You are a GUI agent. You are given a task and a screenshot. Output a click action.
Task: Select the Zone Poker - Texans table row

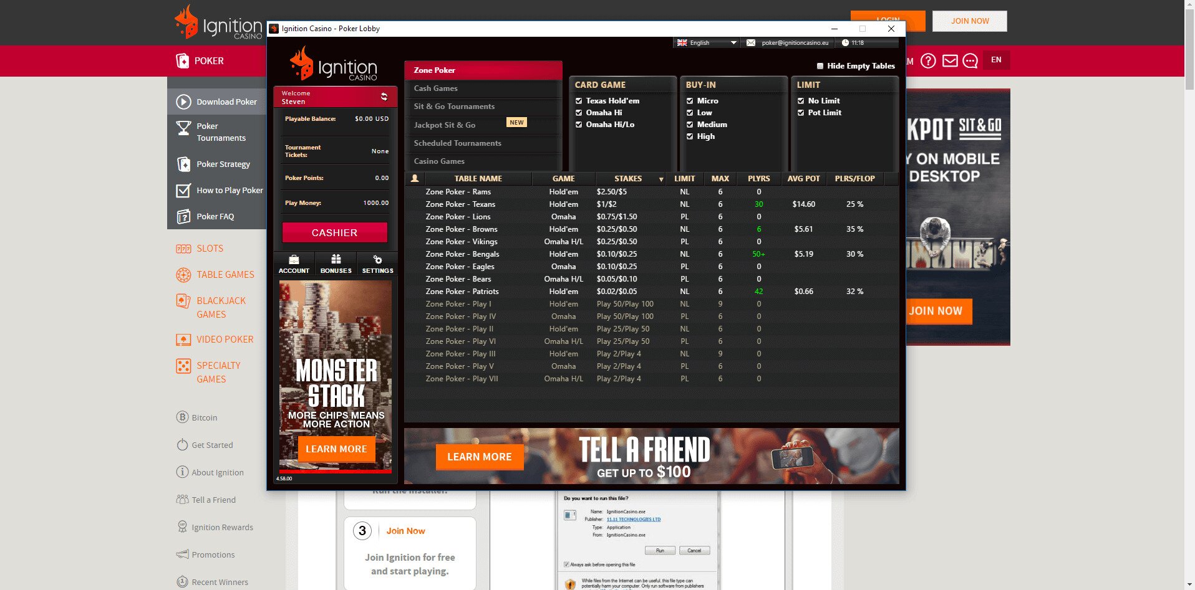pyautogui.click(x=652, y=204)
